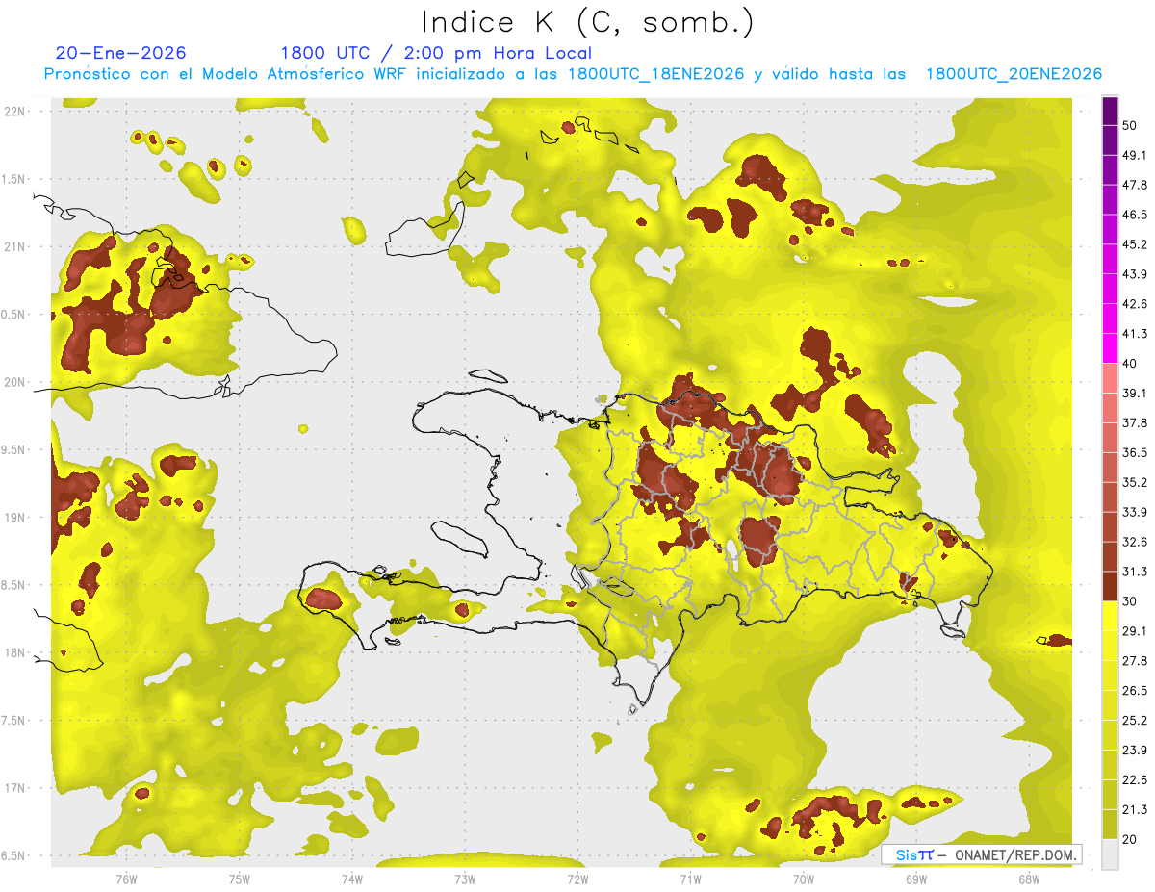Select the gray swatch below 20 on color bar
Screen dimensions: 1155x892
click(x=1110, y=854)
